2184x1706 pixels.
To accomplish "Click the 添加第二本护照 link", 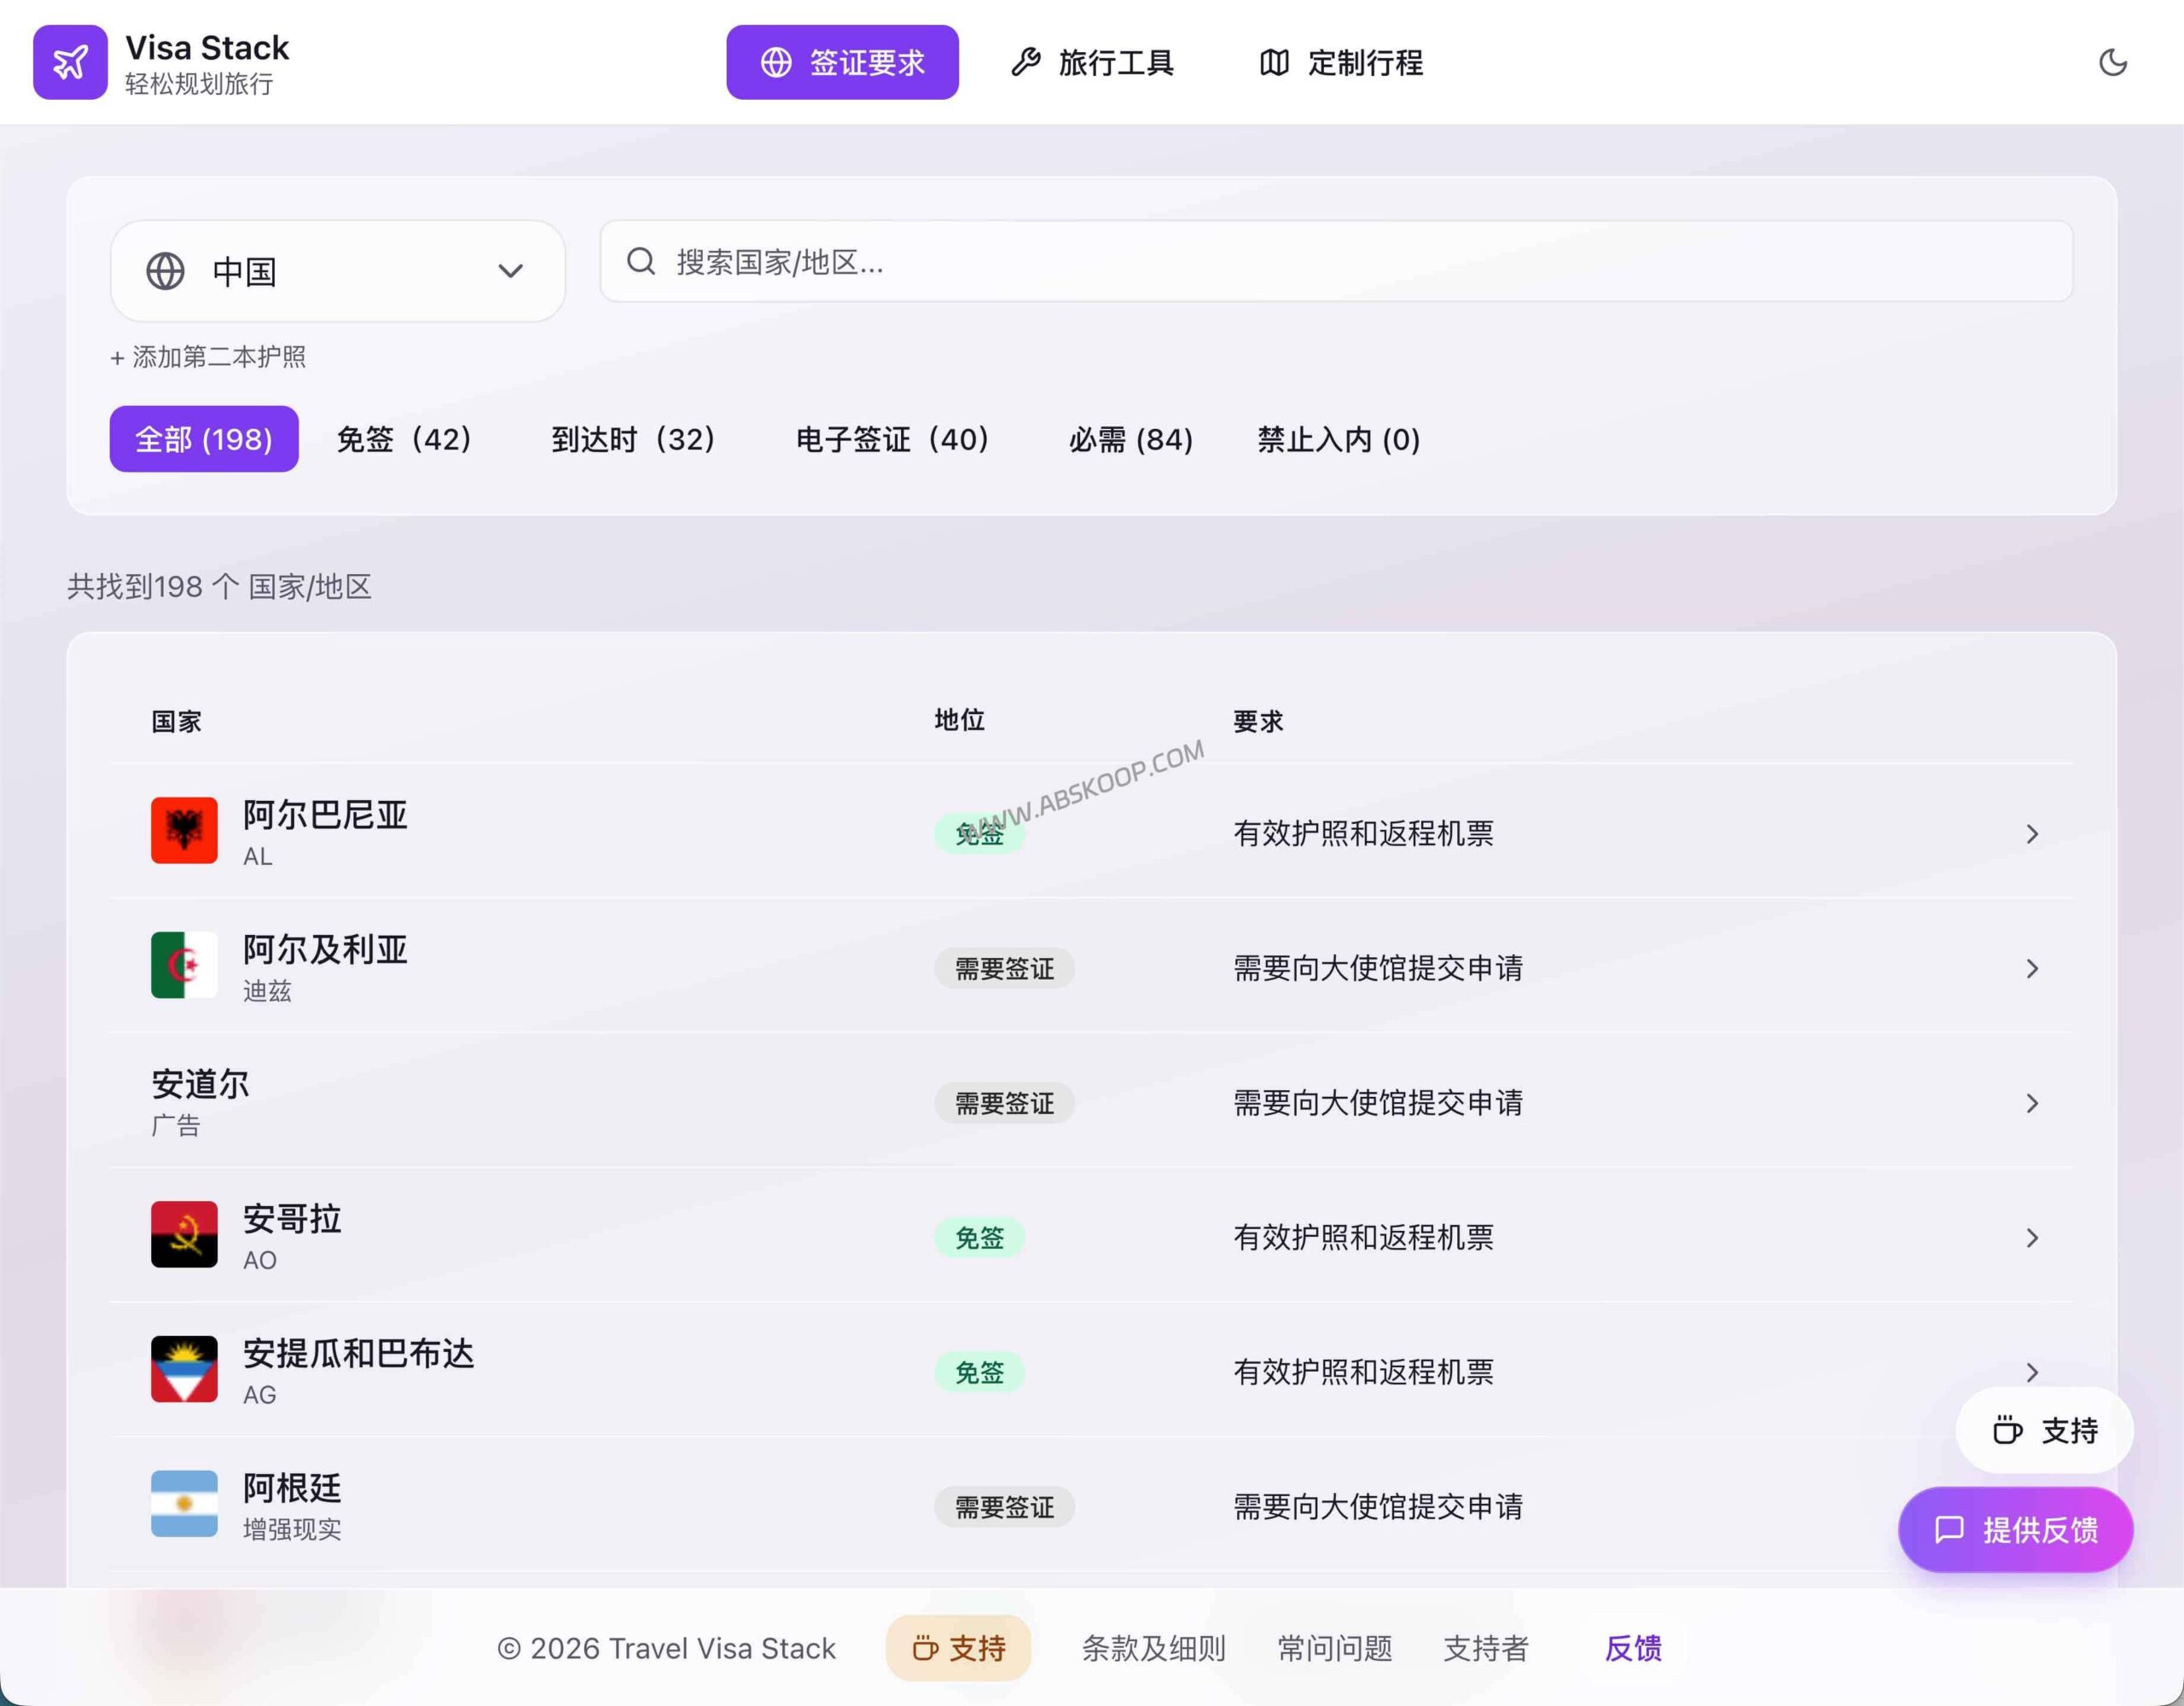I will [207, 357].
